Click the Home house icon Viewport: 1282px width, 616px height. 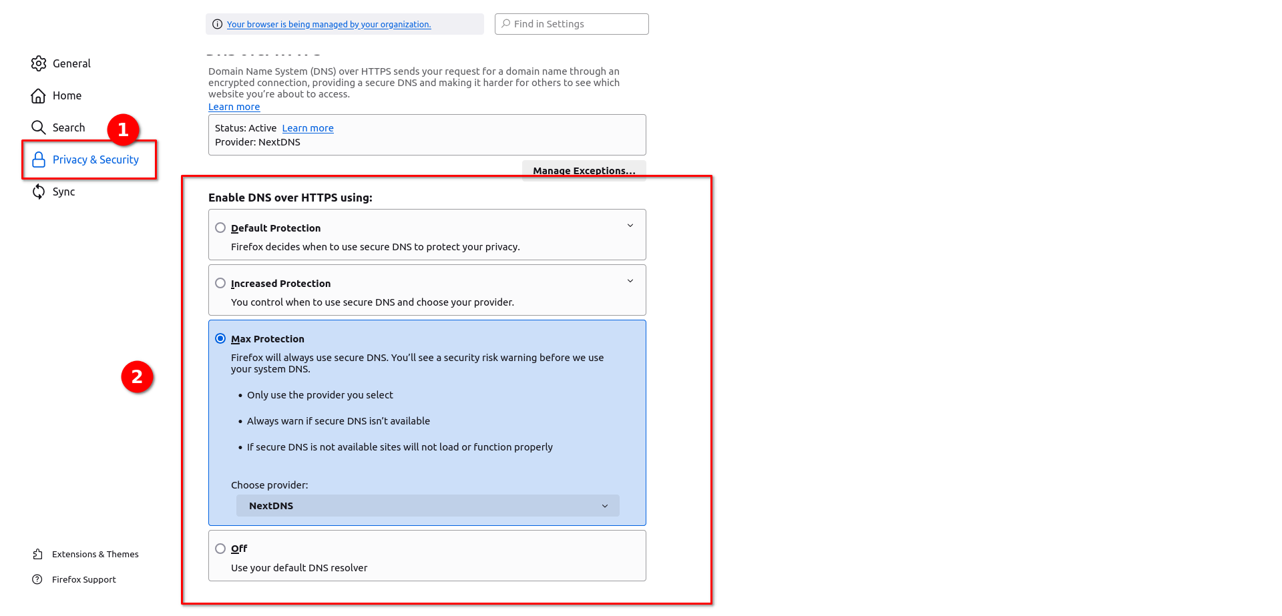[39, 95]
